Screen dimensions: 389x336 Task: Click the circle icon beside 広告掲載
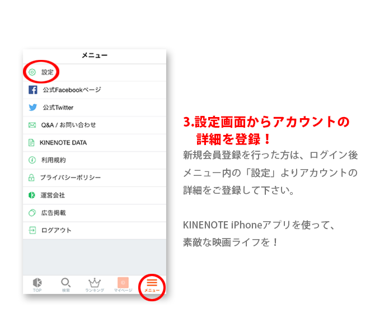point(32,213)
